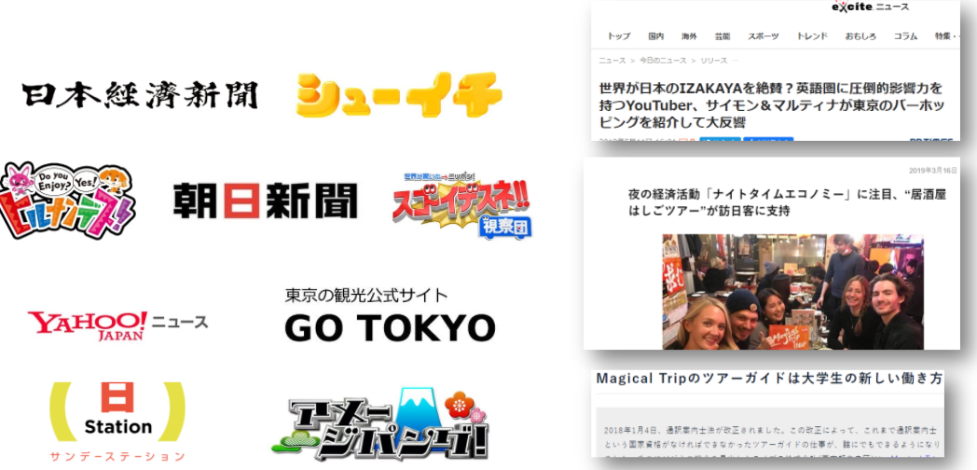This screenshot has width=977, height=470.
Task: Open the おもしろ tab
Action: pyautogui.click(x=860, y=36)
